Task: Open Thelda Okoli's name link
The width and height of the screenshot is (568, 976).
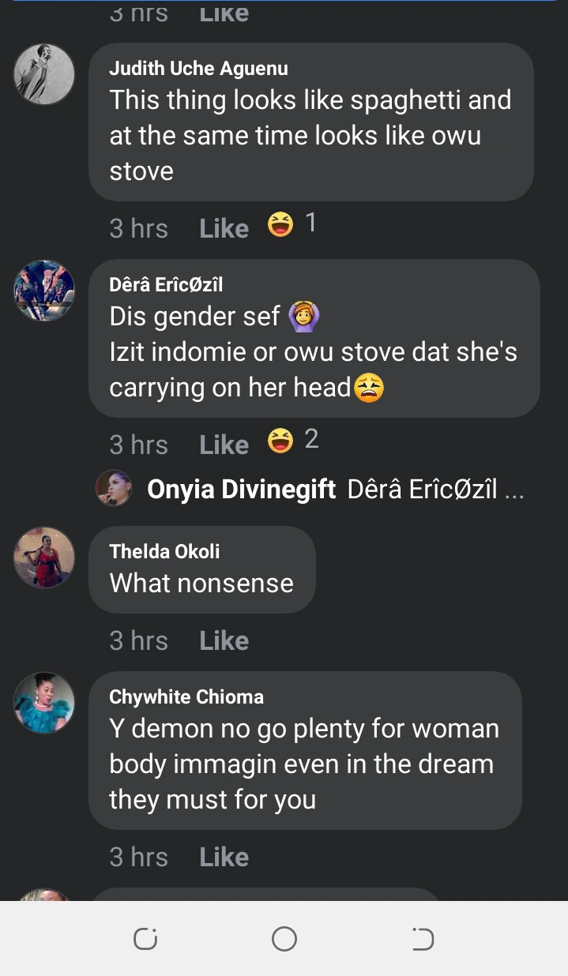Action: coord(164,551)
